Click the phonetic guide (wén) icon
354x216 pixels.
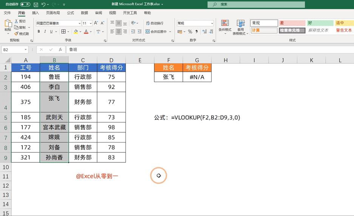[98, 32]
